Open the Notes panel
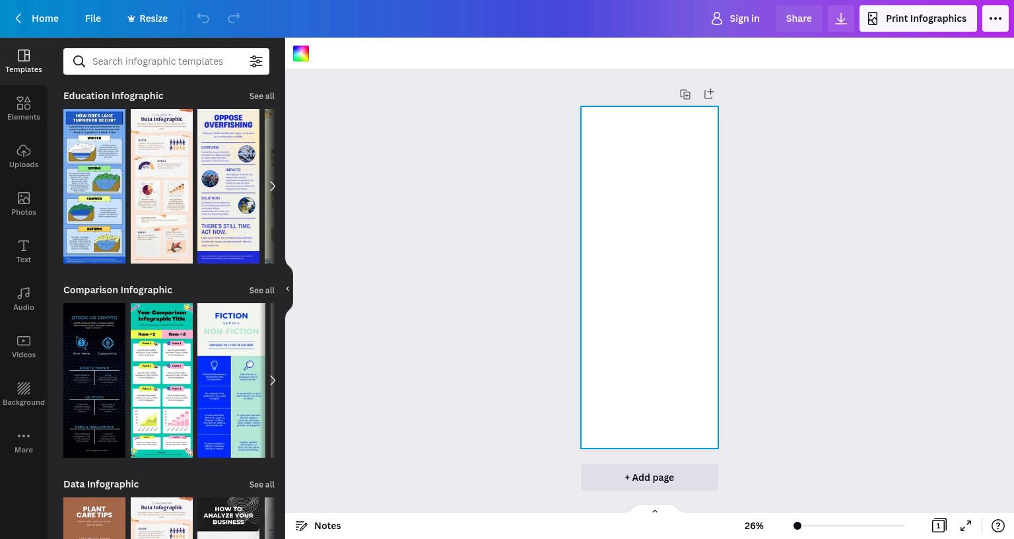This screenshot has height=539, width=1014. [318, 526]
